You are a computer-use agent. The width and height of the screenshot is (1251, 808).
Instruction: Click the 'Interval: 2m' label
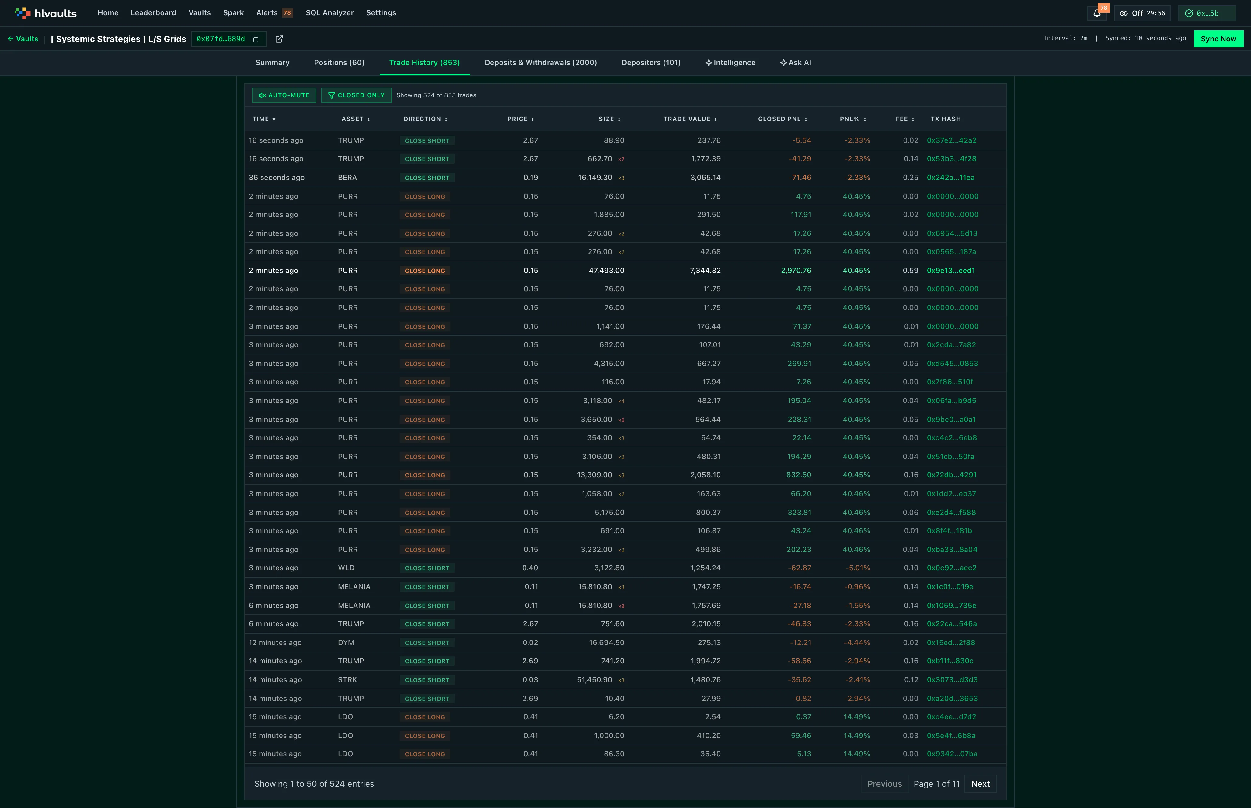(x=1065, y=38)
